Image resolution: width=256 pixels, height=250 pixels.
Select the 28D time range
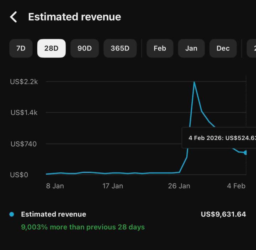click(51, 48)
